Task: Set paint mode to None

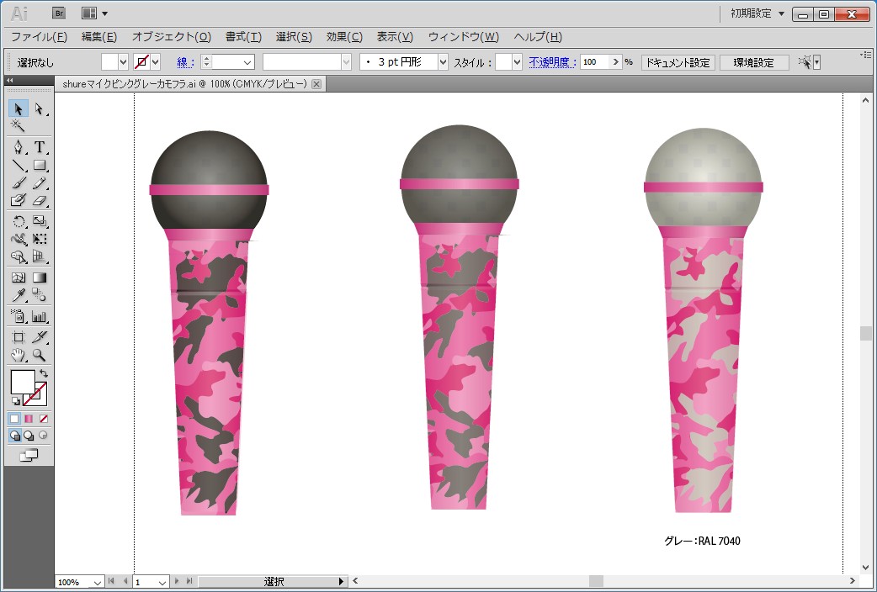Action: (44, 418)
